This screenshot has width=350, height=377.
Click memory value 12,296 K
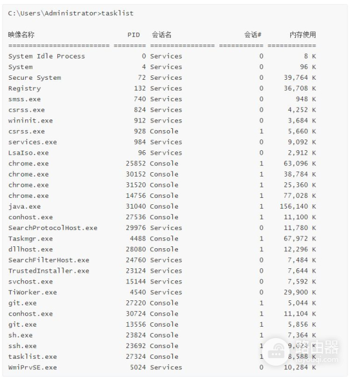pyautogui.click(x=300, y=249)
